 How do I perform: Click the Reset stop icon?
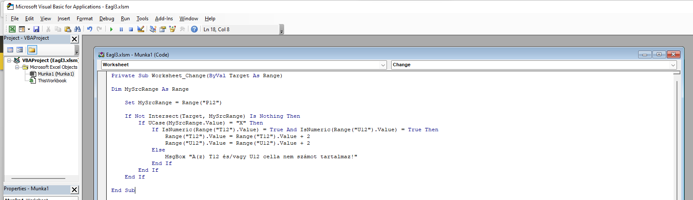(x=131, y=29)
